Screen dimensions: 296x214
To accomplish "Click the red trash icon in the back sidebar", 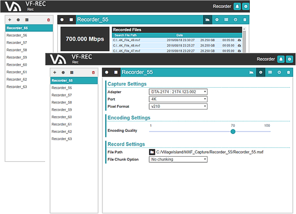I will pyautogui.click(x=48, y=20).
